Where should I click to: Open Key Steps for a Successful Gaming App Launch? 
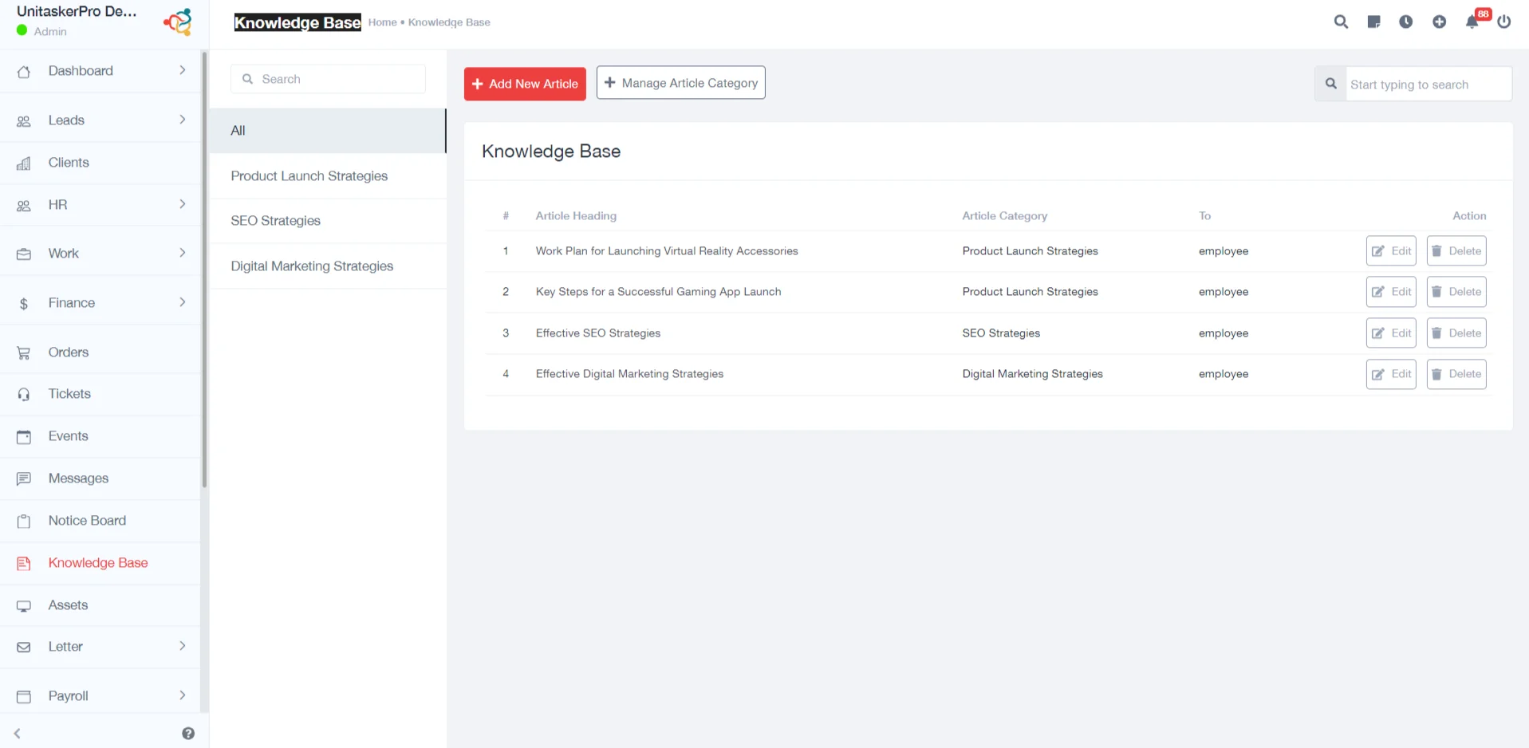tap(658, 292)
